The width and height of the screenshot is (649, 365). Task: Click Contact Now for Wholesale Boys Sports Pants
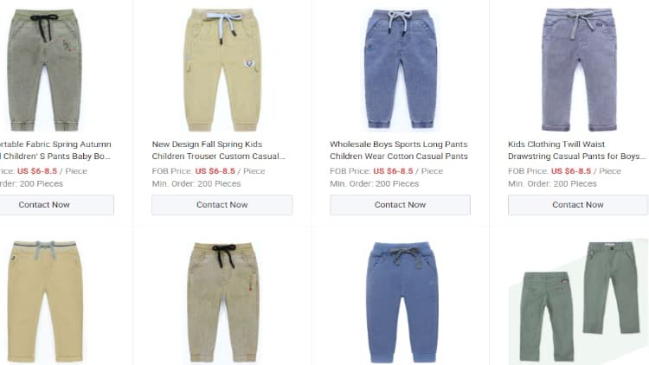tap(401, 205)
